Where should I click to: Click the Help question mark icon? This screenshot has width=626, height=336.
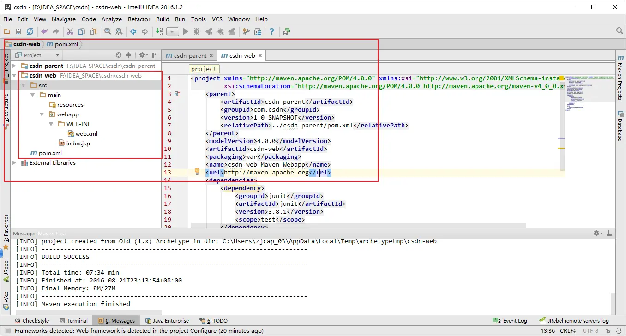click(x=272, y=31)
